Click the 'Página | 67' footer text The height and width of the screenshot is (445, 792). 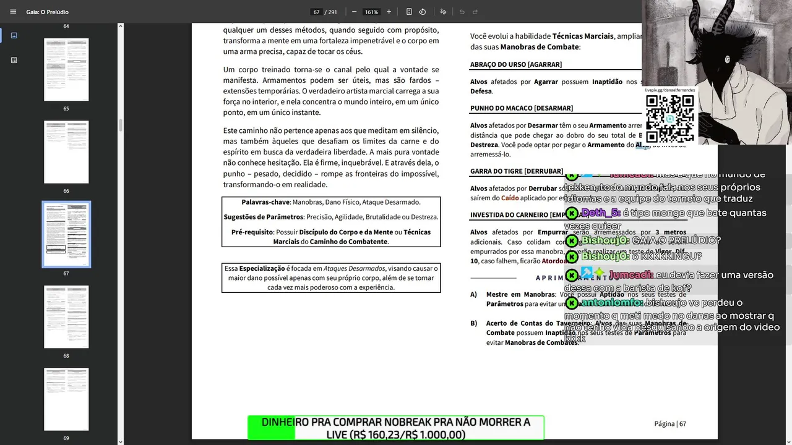point(670,423)
